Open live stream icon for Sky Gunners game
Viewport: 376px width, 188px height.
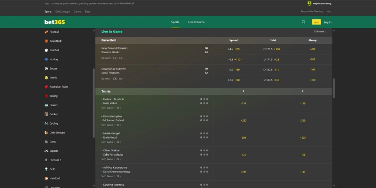pyautogui.click(x=115, y=78)
